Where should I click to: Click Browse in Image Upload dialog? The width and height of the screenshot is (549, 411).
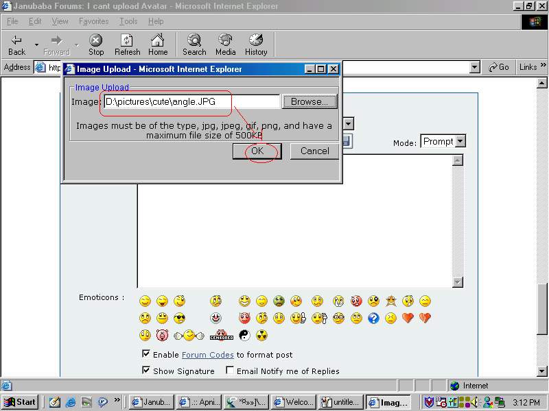(x=309, y=101)
